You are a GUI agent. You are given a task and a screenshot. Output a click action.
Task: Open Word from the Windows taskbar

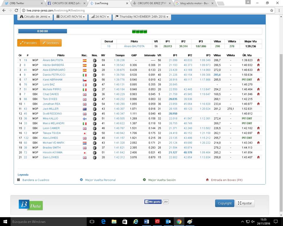tap(147, 222)
